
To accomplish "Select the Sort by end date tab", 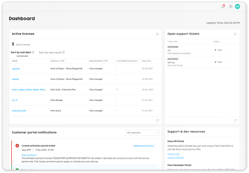I will [21, 52].
